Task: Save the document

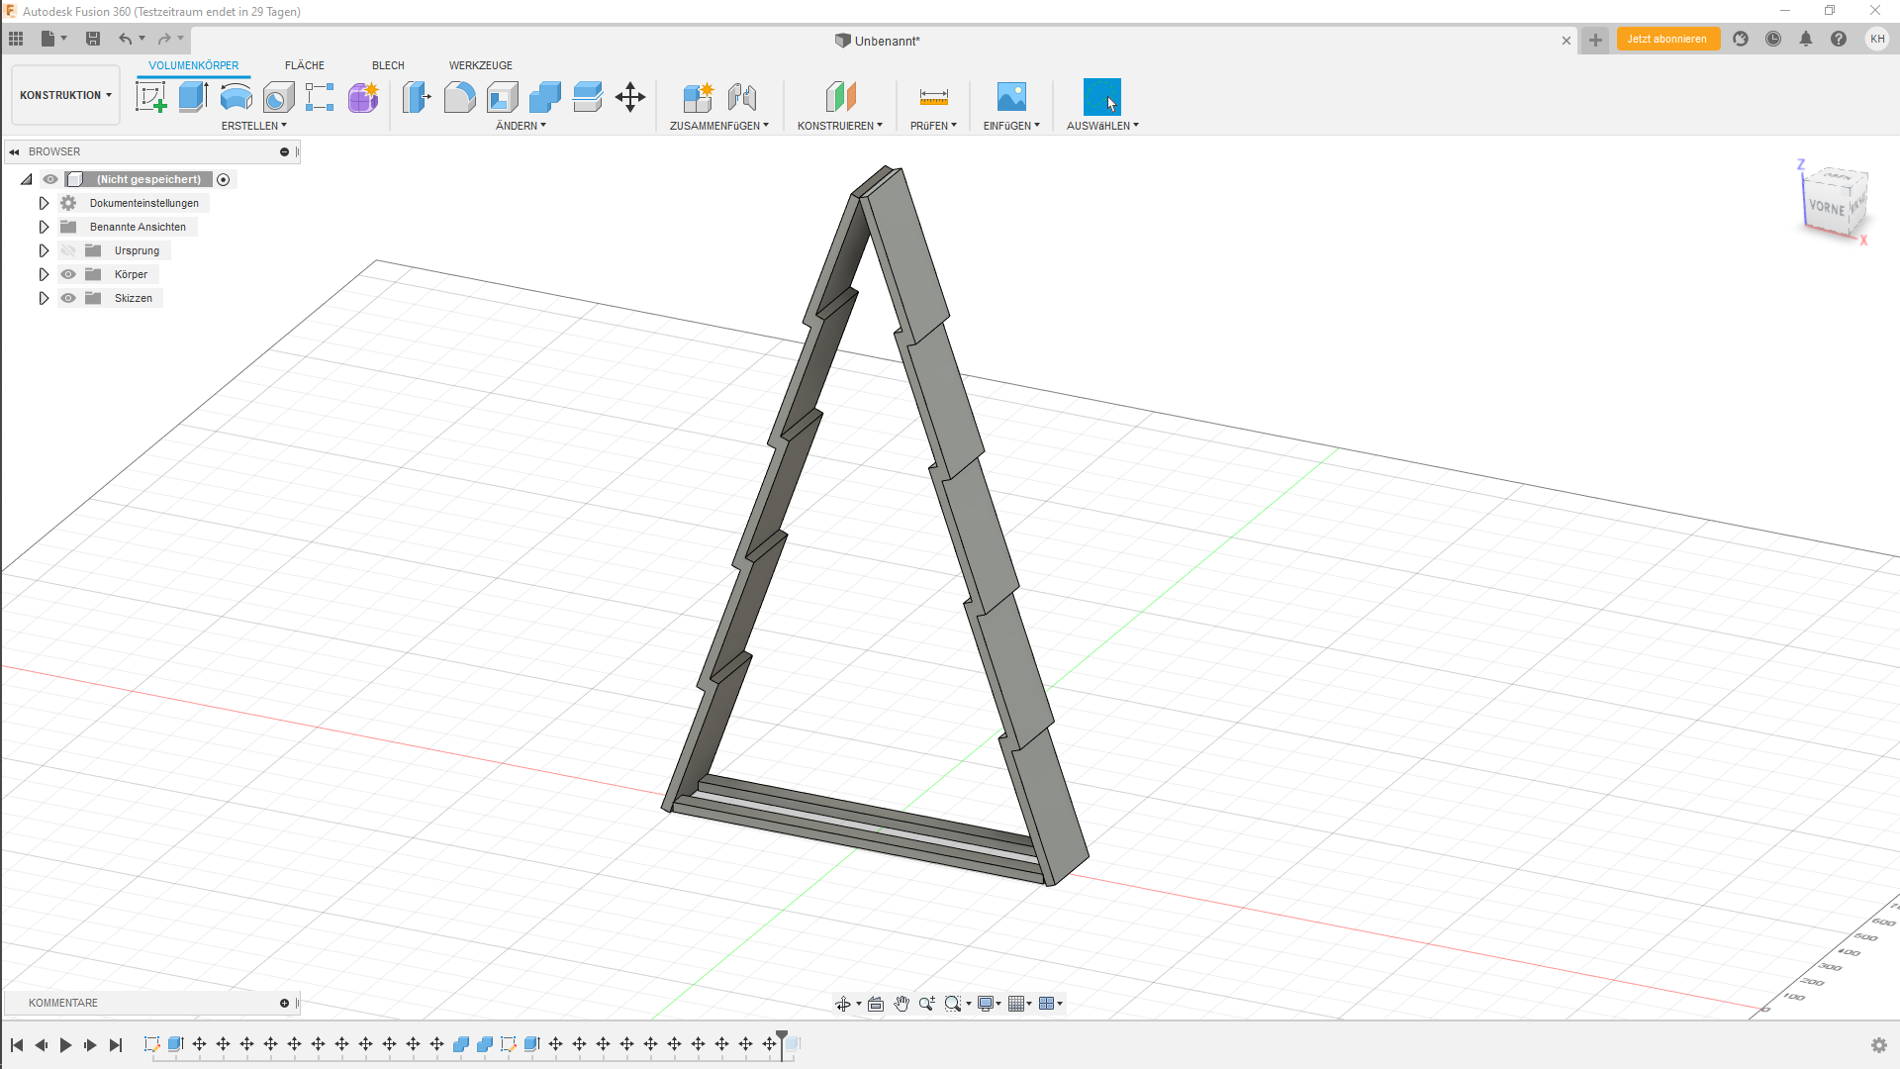Action: (93, 39)
